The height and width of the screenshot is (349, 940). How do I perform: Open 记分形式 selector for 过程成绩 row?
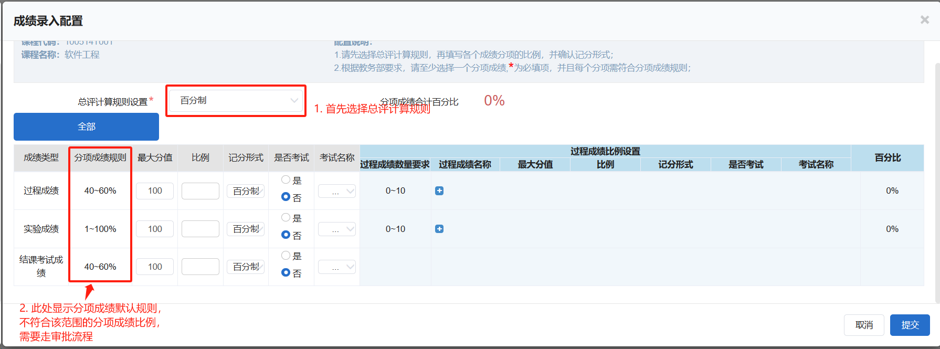246,192
